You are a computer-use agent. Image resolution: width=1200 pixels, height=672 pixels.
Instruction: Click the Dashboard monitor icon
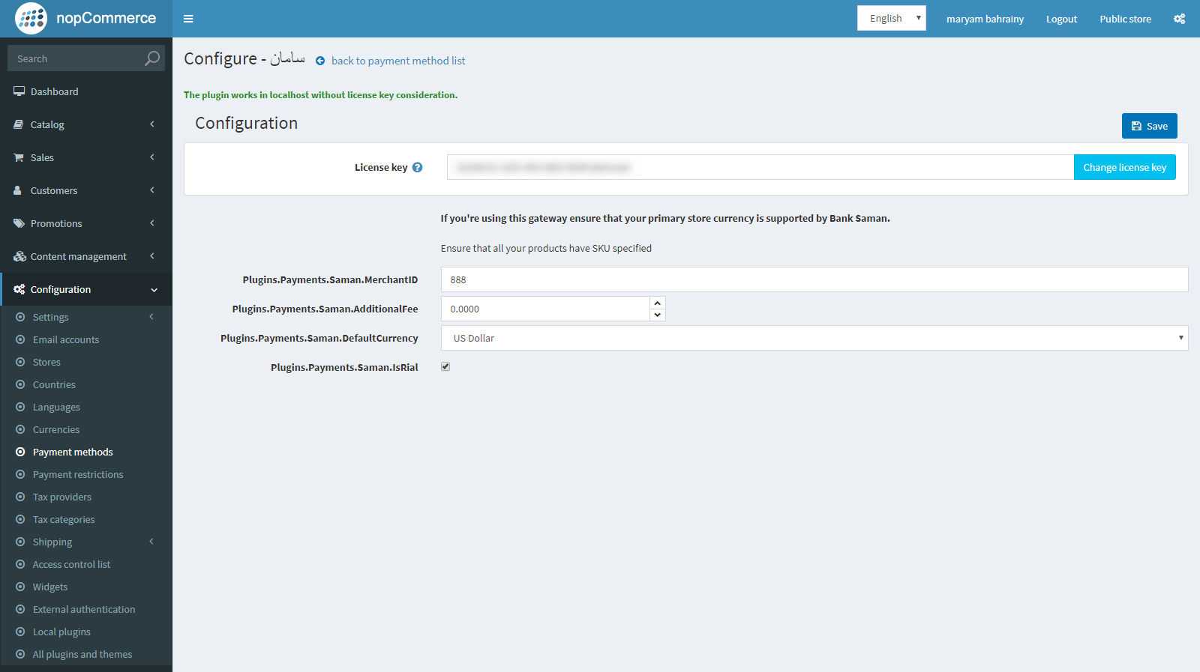pyautogui.click(x=19, y=91)
